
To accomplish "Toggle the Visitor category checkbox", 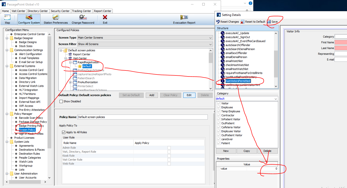I will point(219,103).
